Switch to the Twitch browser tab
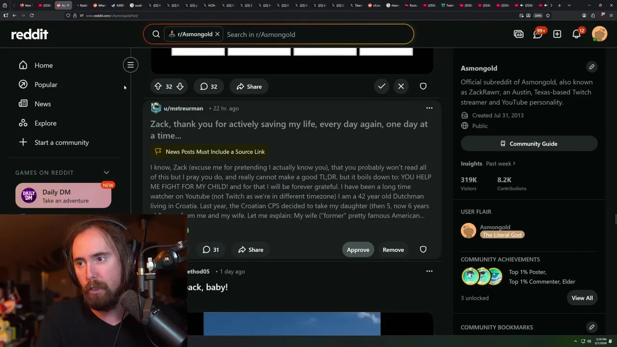 coord(447,5)
